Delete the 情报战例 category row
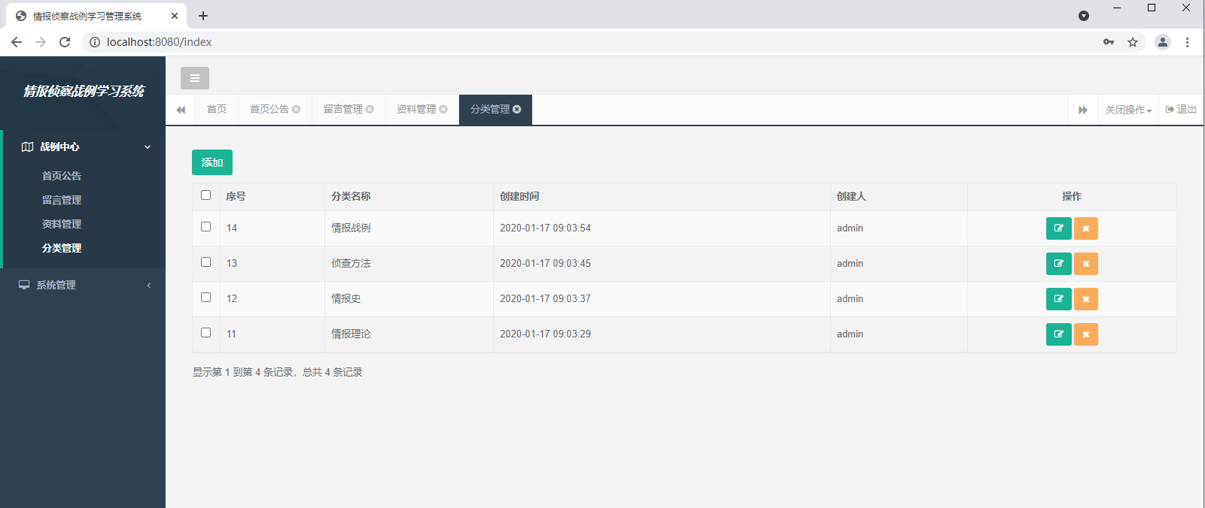The width and height of the screenshot is (1205, 508). tap(1086, 228)
